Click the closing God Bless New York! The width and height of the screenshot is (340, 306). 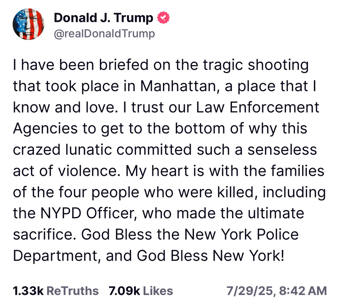(211, 256)
